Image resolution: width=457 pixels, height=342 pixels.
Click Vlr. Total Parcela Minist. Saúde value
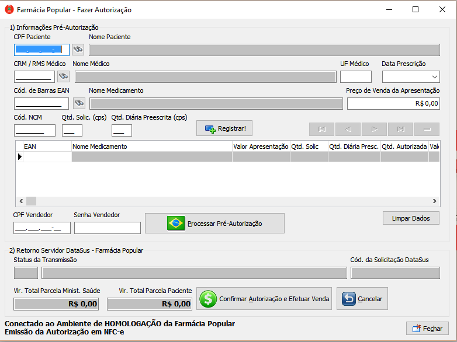coord(56,304)
